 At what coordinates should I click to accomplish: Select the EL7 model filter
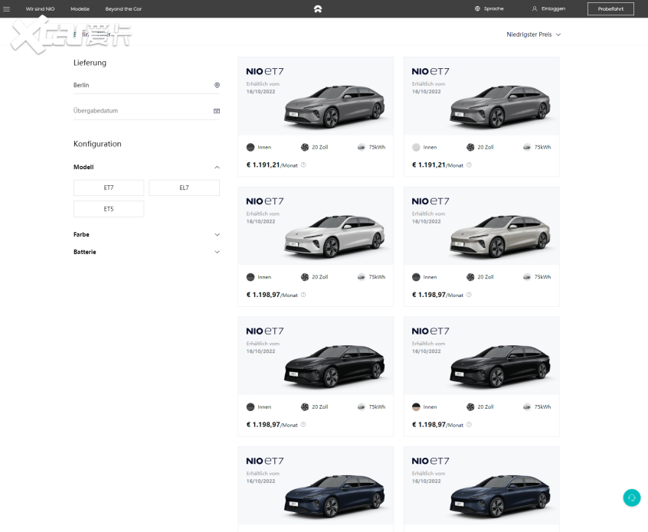(x=184, y=188)
